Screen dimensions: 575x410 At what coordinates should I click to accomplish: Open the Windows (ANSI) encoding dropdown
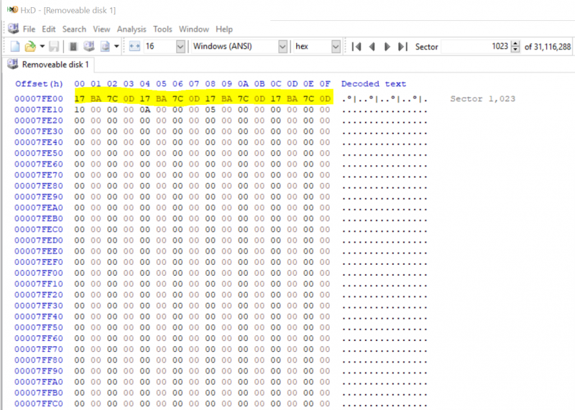pyautogui.click(x=282, y=47)
